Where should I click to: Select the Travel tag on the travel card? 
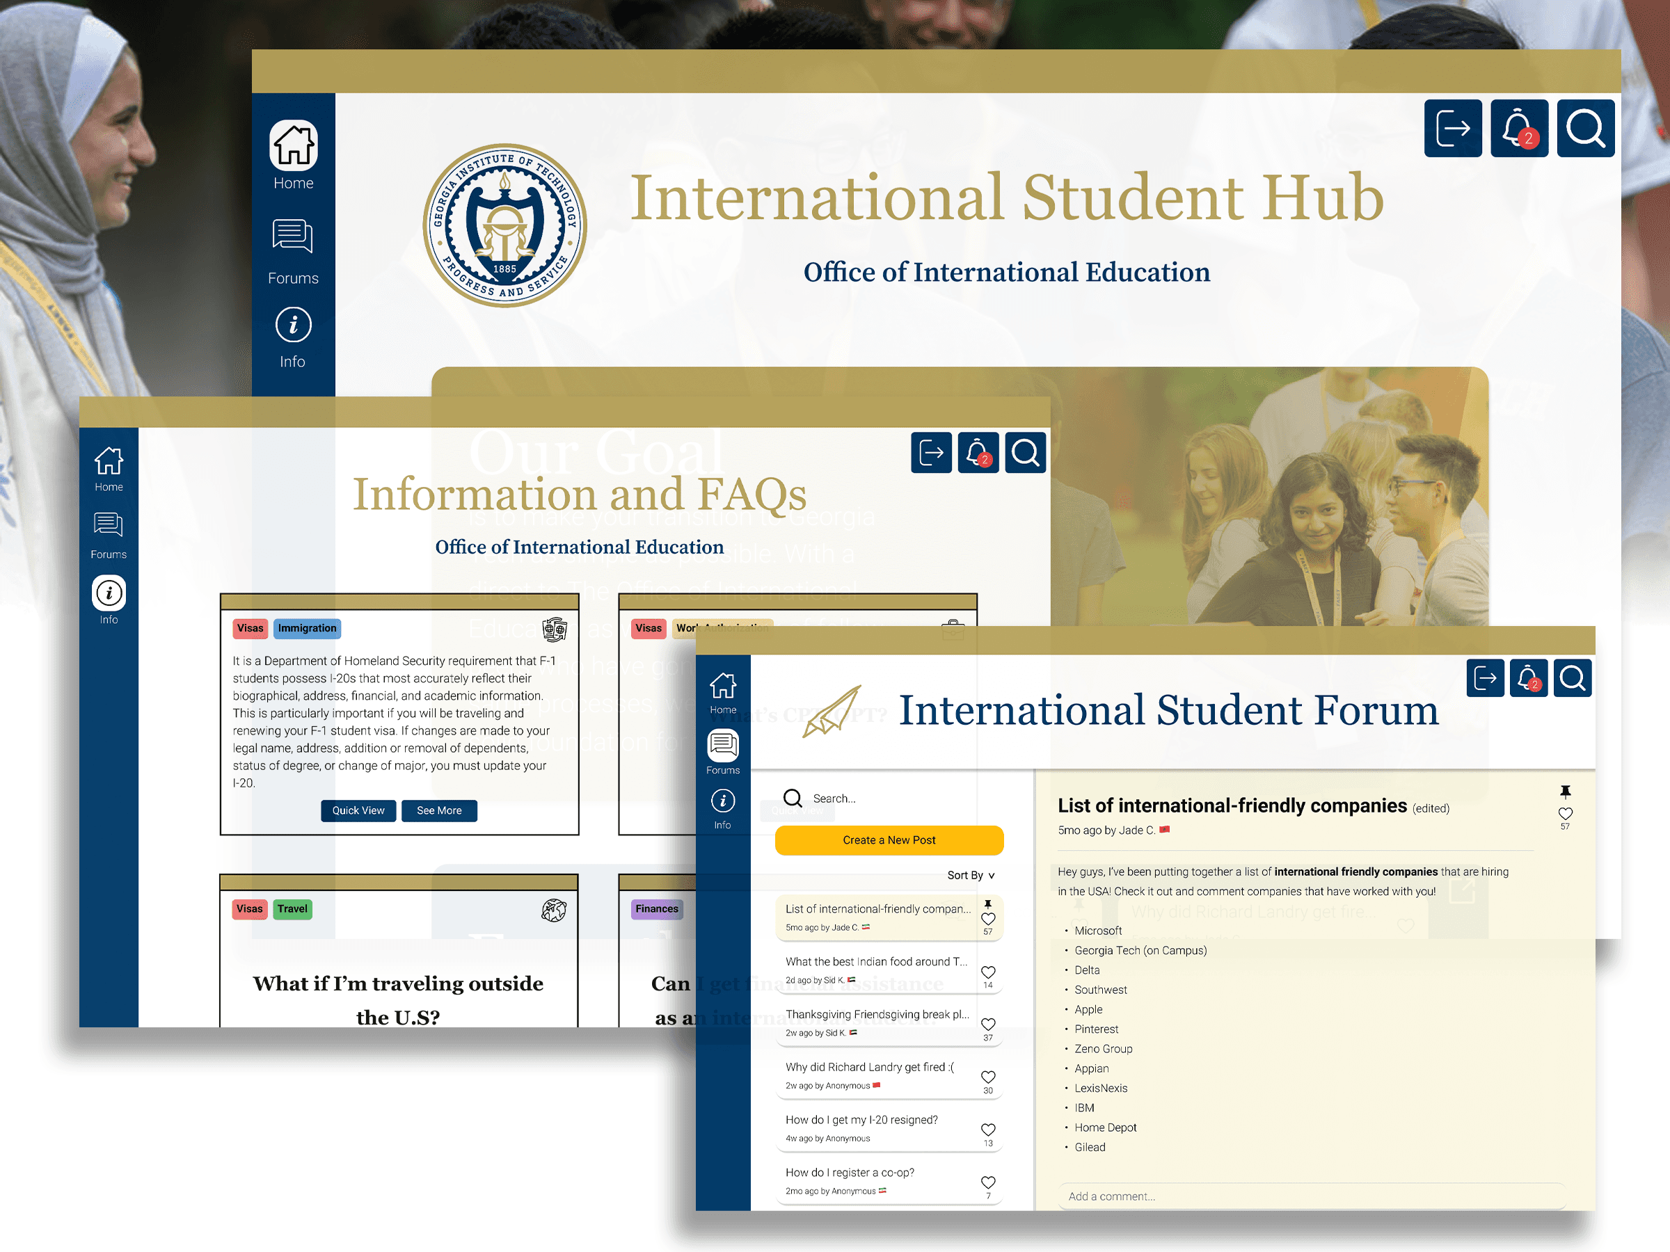pos(292,908)
